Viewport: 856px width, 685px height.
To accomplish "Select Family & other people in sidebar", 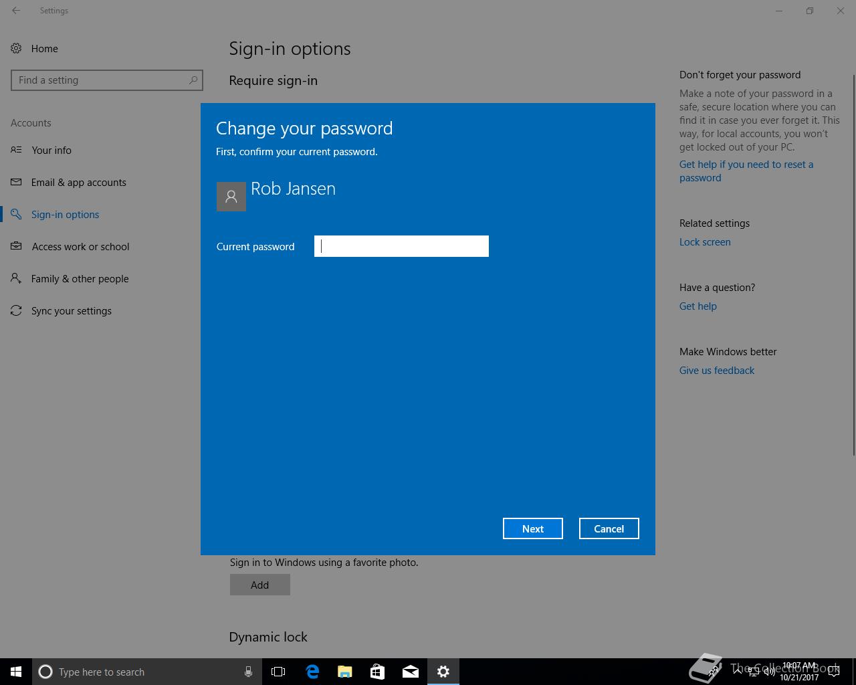I will click(100, 278).
